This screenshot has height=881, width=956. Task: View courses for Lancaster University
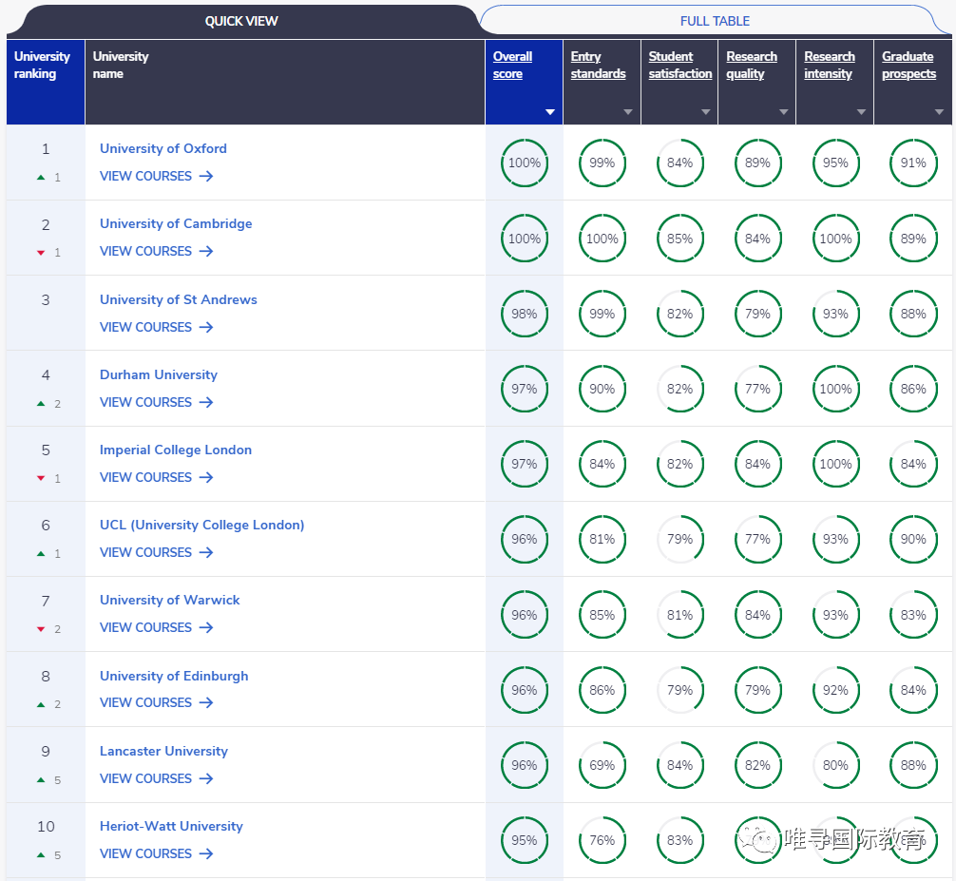tap(156, 778)
